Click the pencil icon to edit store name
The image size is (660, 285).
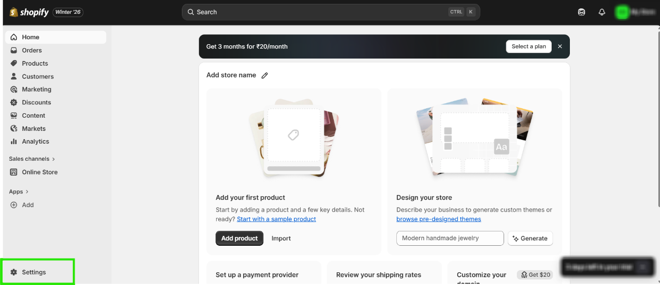click(265, 76)
